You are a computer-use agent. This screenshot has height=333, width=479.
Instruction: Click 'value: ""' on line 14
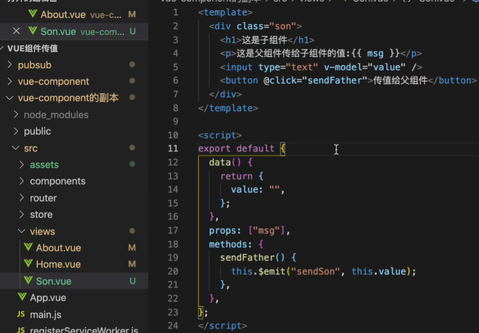point(255,190)
